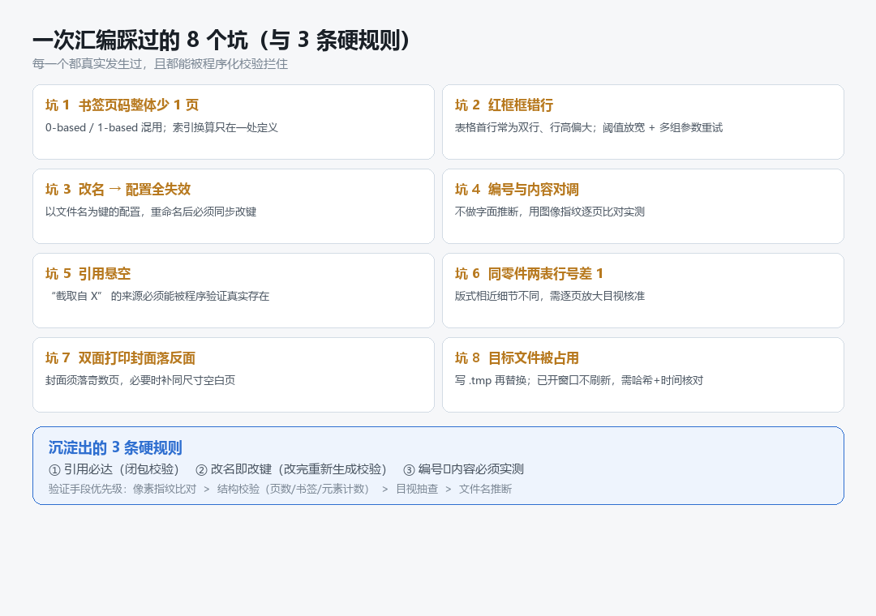Click text '文件名推断'
Viewport: 876px width, 616px height.
[486, 490]
